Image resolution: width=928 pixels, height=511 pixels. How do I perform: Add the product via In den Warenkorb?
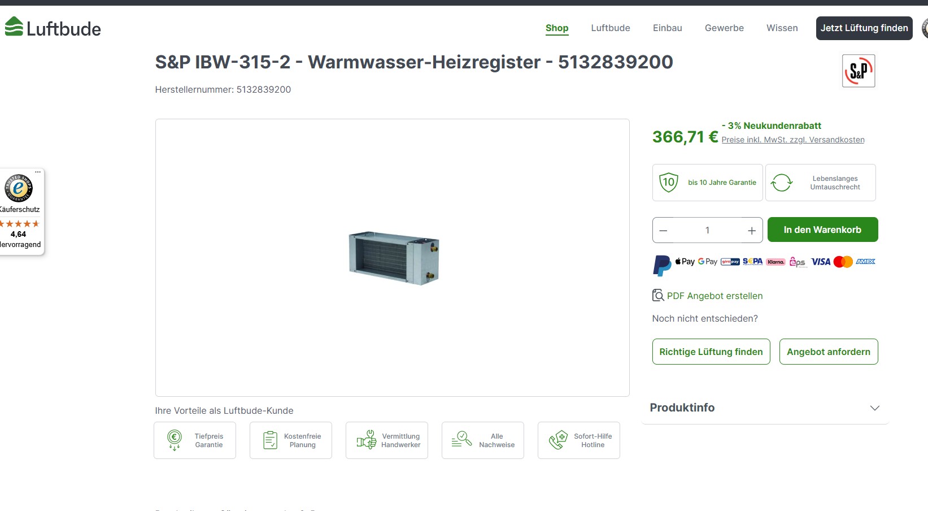pos(822,229)
